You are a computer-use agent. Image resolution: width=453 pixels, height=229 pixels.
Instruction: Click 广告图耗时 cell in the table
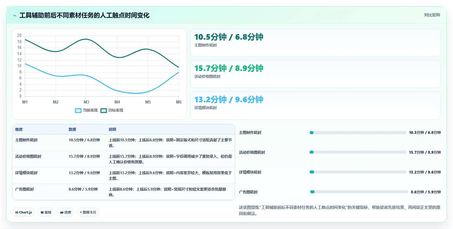pos(24,189)
